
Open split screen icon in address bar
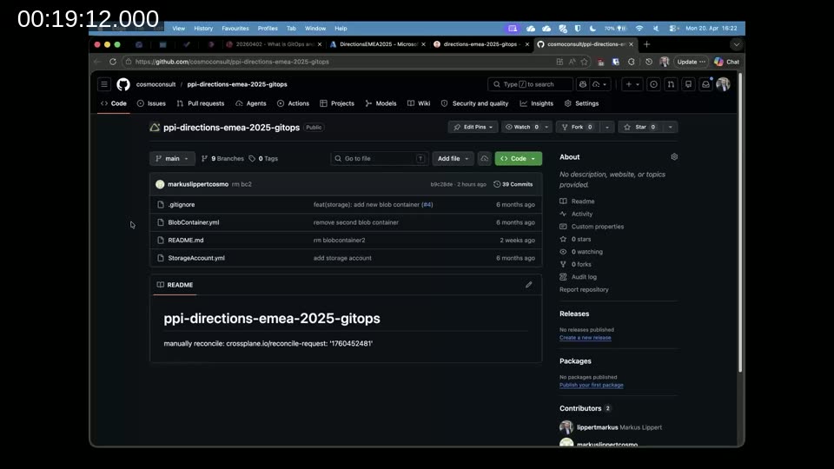pos(559,62)
